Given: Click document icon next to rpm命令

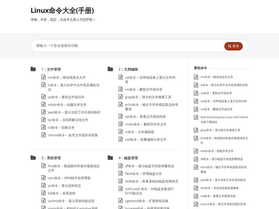Looking at the screenshot, I should pyautogui.click(x=43, y=178).
